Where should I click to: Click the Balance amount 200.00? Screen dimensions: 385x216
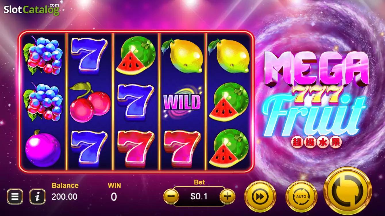[64, 197]
